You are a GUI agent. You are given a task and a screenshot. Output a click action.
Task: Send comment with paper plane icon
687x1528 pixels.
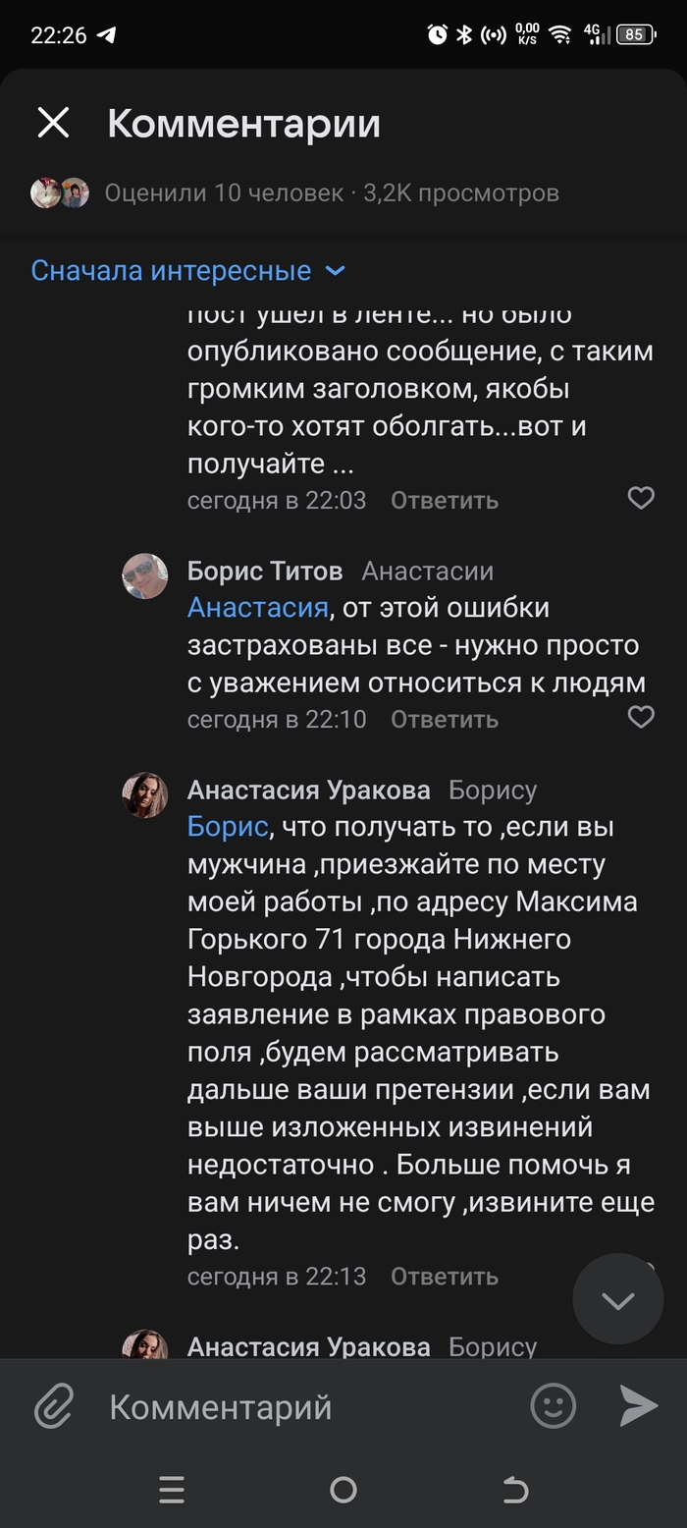point(638,1406)
